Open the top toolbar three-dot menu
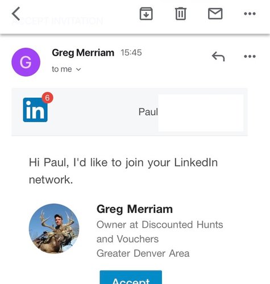Viewport: 270px width, 284px height. point(250,14)
